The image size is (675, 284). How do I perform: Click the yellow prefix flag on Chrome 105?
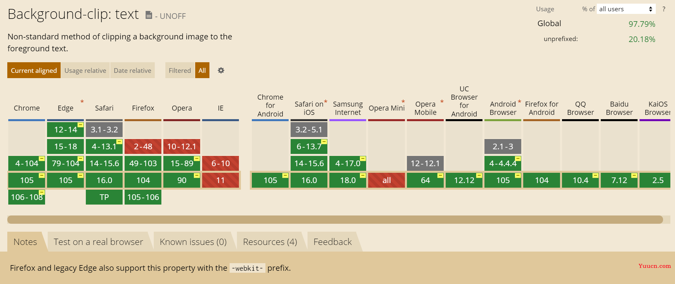coord(42,175)
